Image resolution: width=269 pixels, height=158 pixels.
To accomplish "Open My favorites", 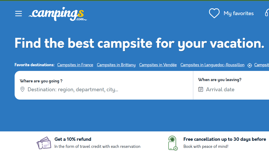I will click(x=238, y=13).
